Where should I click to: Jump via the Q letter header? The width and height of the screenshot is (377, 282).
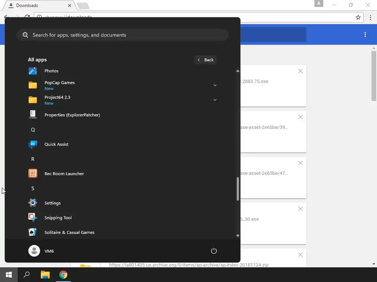click(x=33, y=130)
